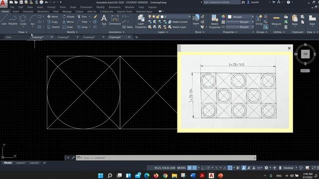Select the Dimension tool
This screenshot has height=179, width=319.
click(x=115, y=20)
